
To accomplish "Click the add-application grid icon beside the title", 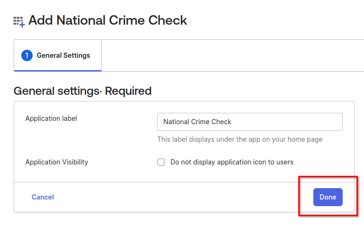I will point(19,21).
